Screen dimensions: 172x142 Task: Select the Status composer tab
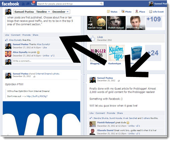[112, 12]
